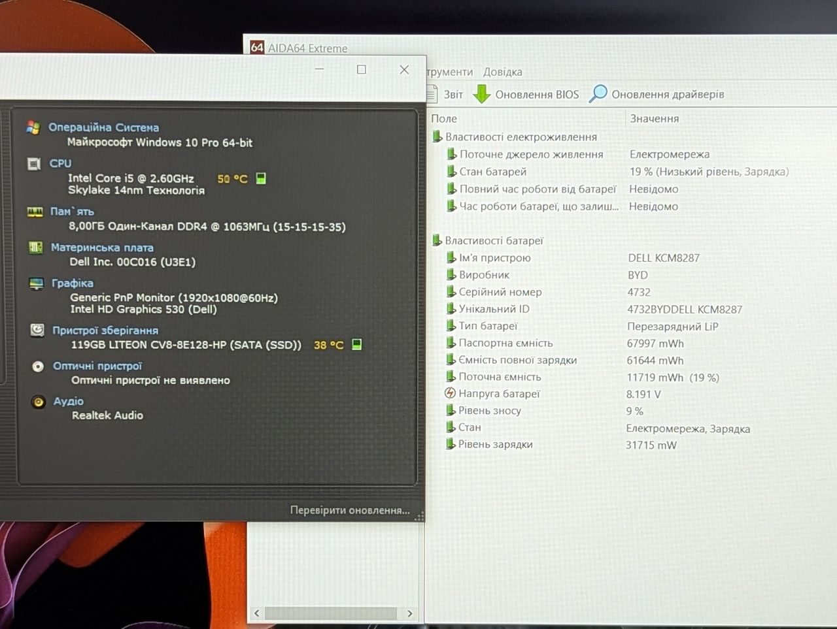Open the 'Операційна Система' section link in Speccy
The width and height of the screenshot is (837, 629).
[x=104, y=127]
